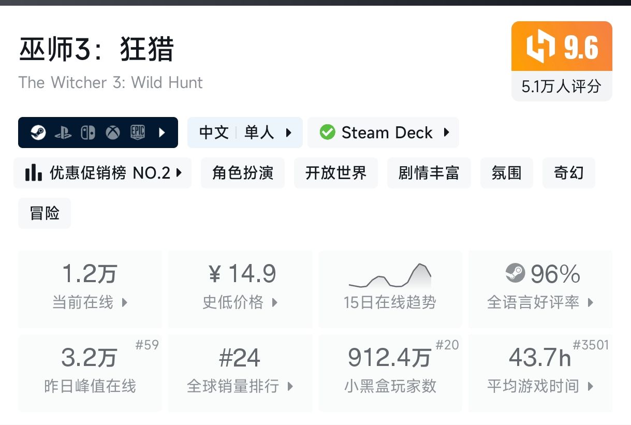Click the green Steam Deck verified checkmark
The height and width of the screenshot is (425, 631).
[327, 133]
